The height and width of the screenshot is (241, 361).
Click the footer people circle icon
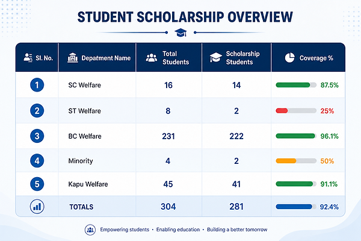[x=90, y=230]
